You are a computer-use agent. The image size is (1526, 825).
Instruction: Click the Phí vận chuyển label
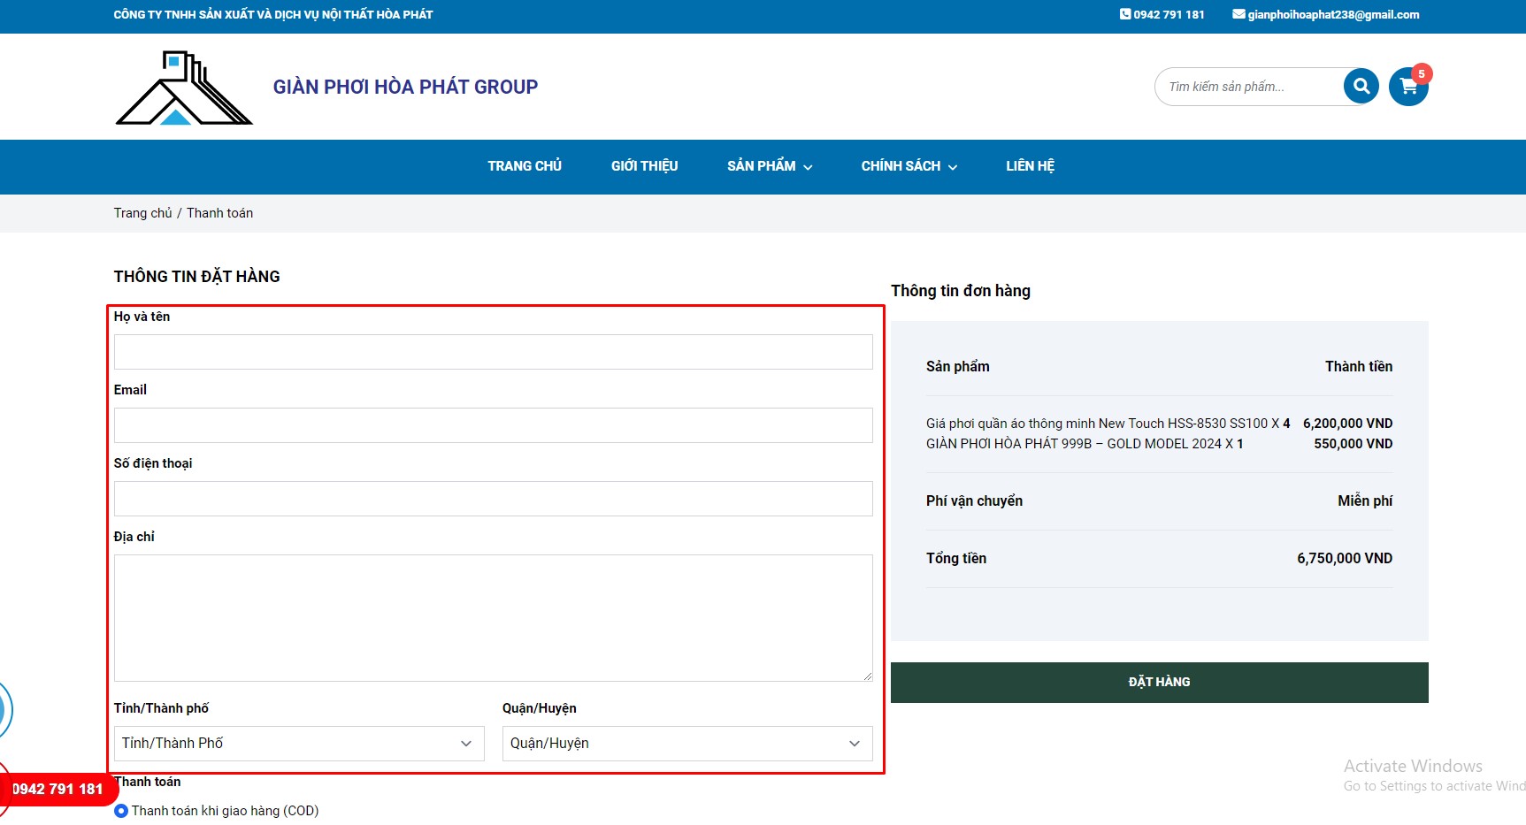pyautogui.click(x=974, y=501)
